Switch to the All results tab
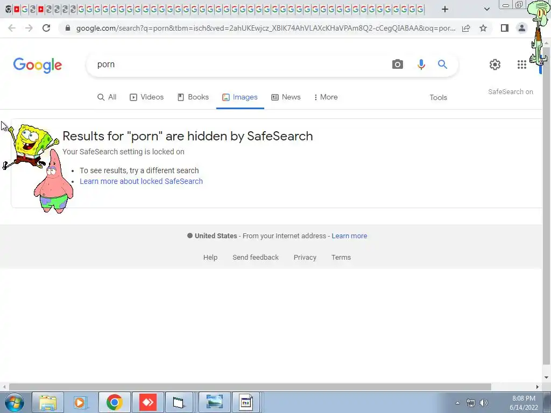The image size is (551, 413). tap(107, 97)
